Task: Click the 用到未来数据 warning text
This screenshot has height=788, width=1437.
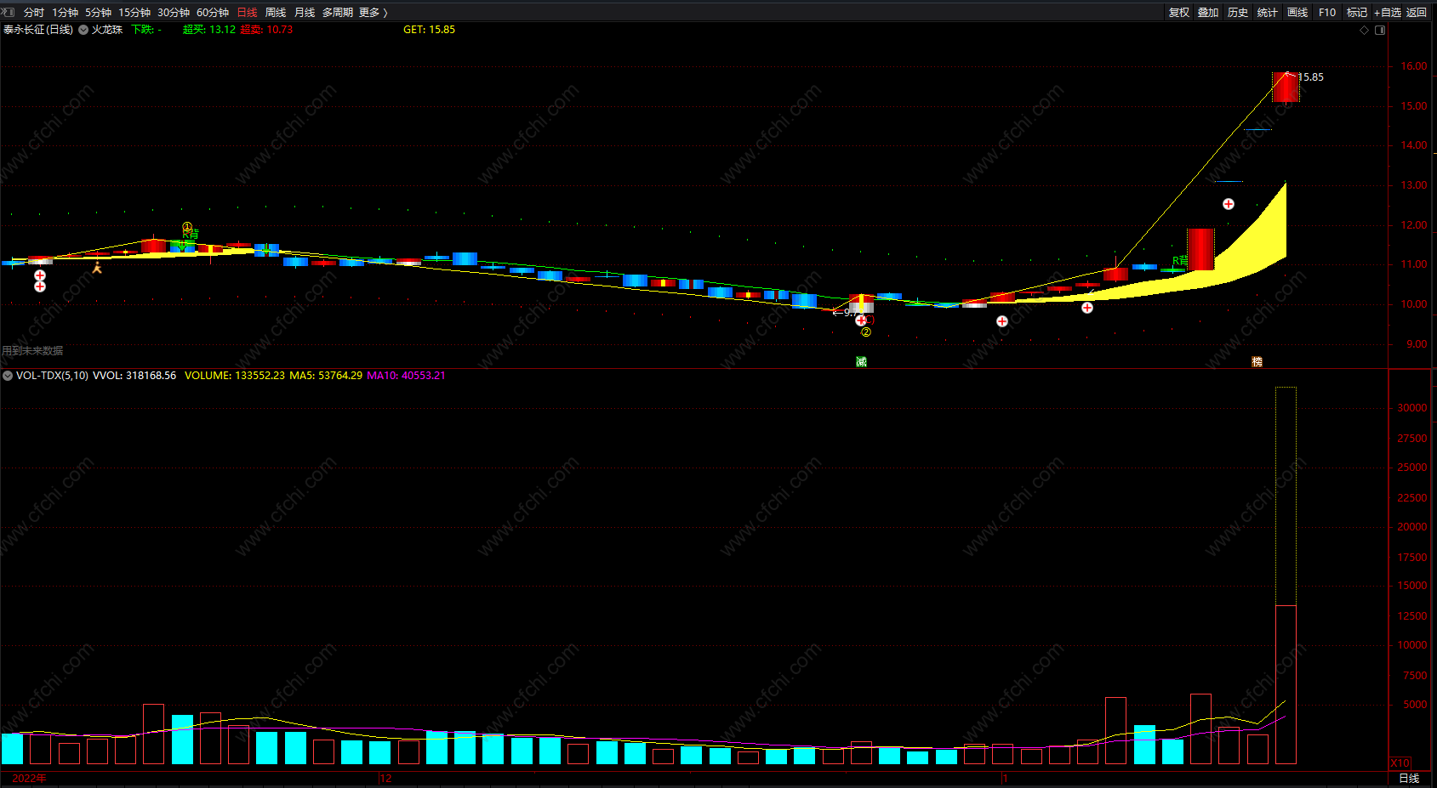Action: coord(32,350)
